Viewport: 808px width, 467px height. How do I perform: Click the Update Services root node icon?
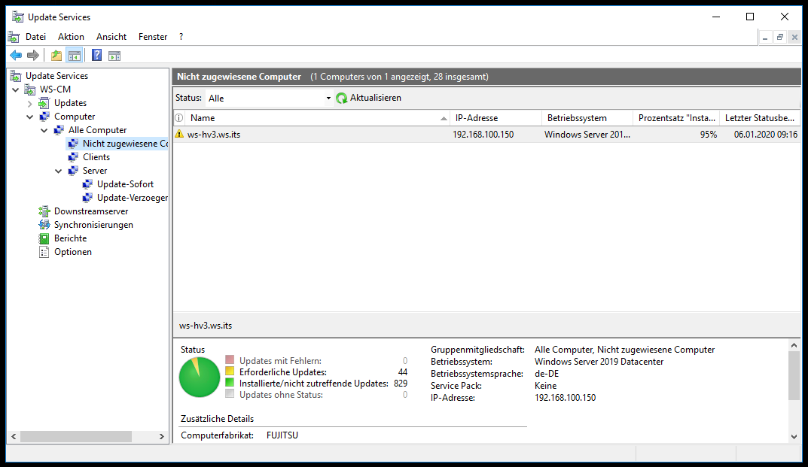pos(17,76)
